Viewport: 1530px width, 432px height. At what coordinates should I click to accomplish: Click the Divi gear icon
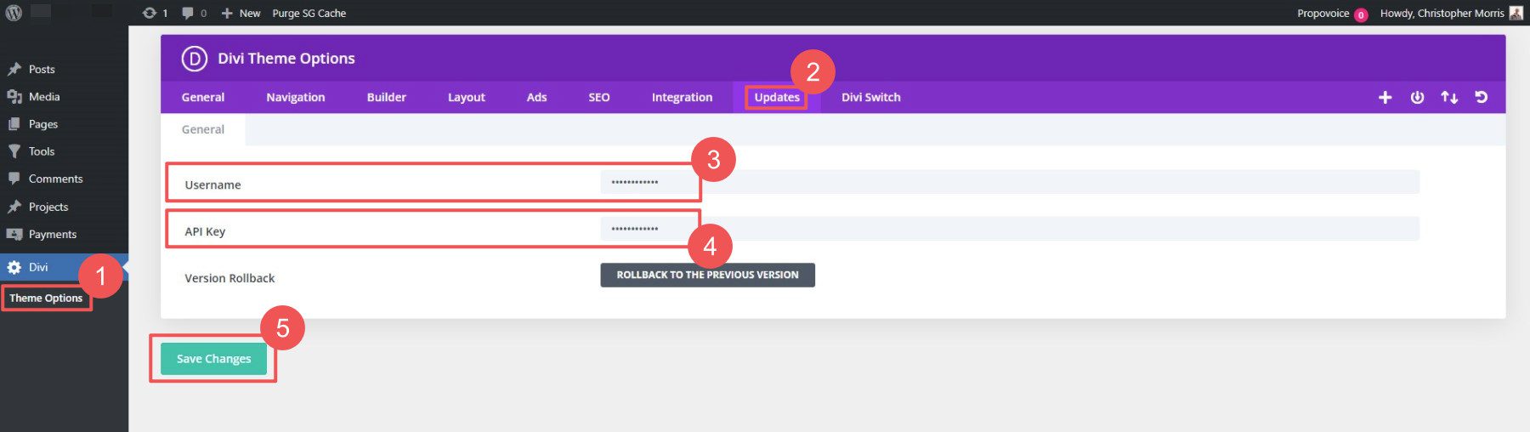coord(14,267)
